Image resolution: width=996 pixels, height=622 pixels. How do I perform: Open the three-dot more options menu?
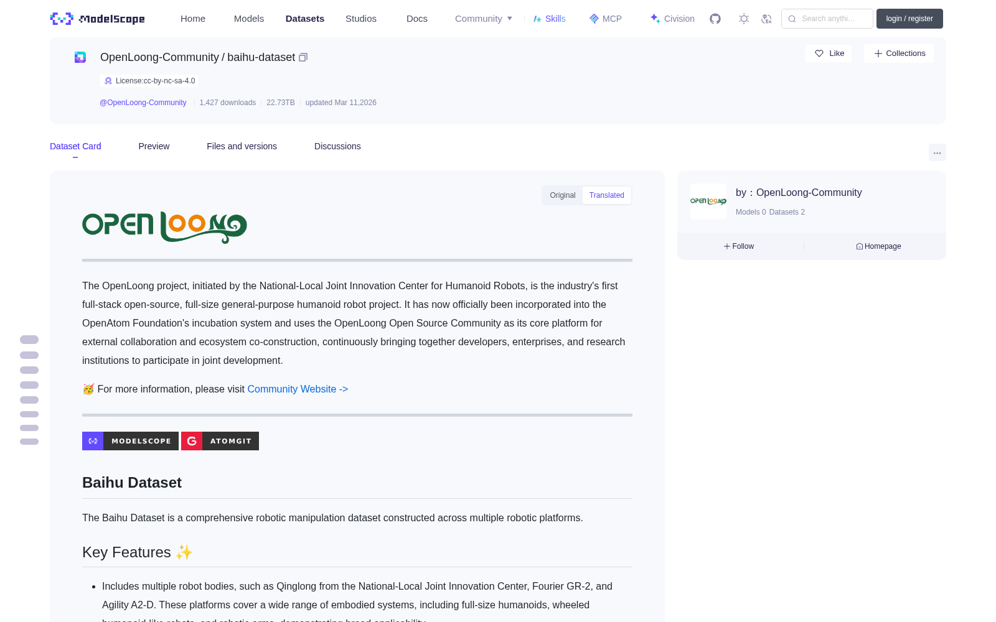pyautogui.click(x=937, y=152)
